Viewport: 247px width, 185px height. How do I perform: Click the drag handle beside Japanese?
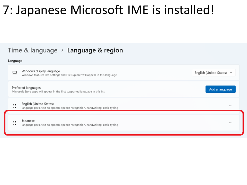tap(15, 123)
